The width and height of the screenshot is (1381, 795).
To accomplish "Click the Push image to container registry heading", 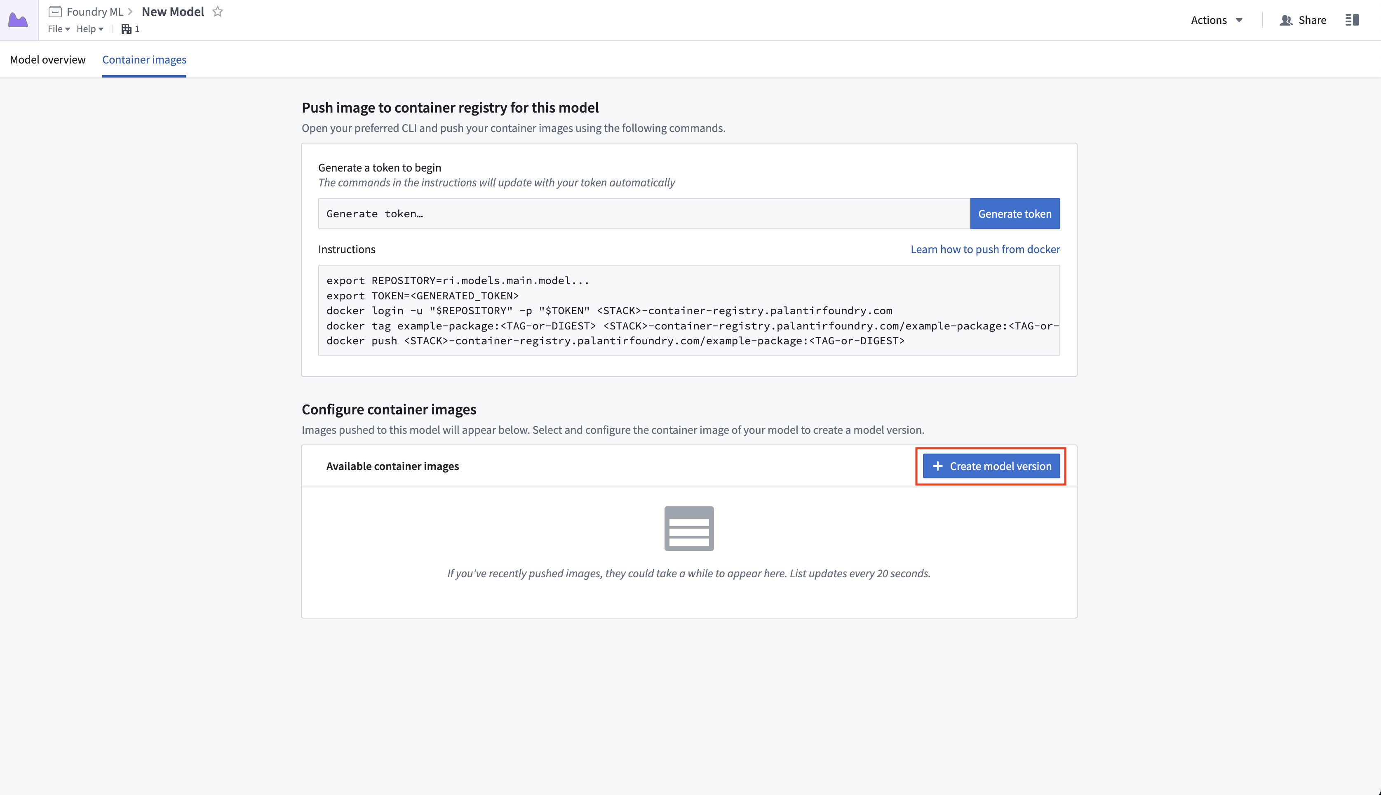I will pyautogui.click(x=450, y=108).
